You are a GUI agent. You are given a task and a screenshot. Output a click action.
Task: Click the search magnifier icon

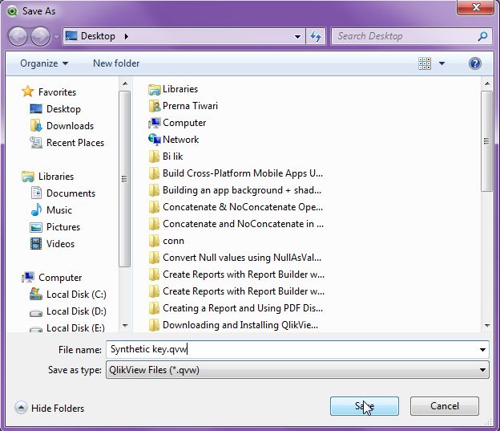click(x=483, y=36)
